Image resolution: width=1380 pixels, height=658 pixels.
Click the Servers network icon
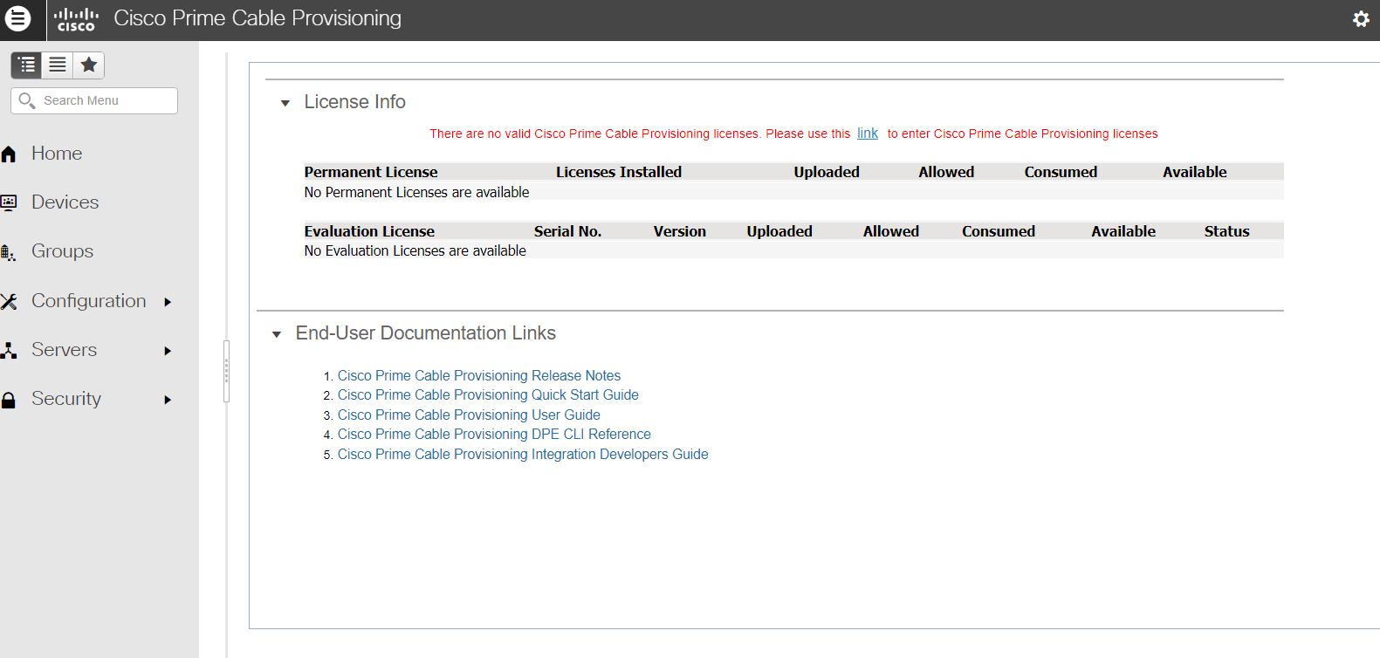tap(9, 351)
